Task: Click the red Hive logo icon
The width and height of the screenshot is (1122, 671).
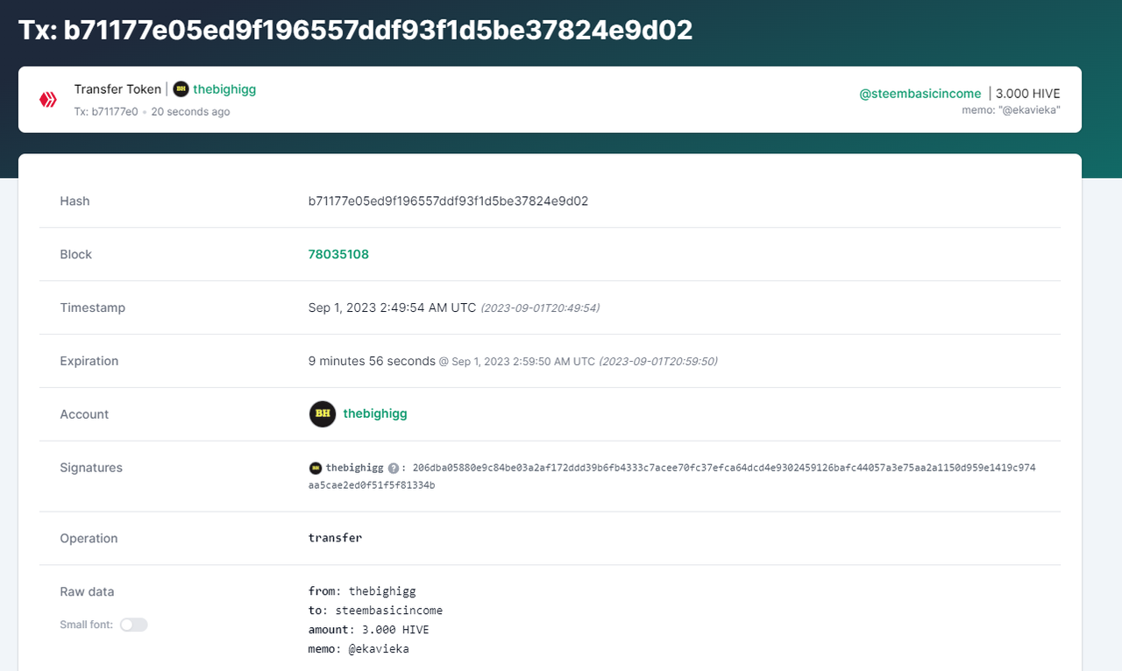Action: [48, 100]
